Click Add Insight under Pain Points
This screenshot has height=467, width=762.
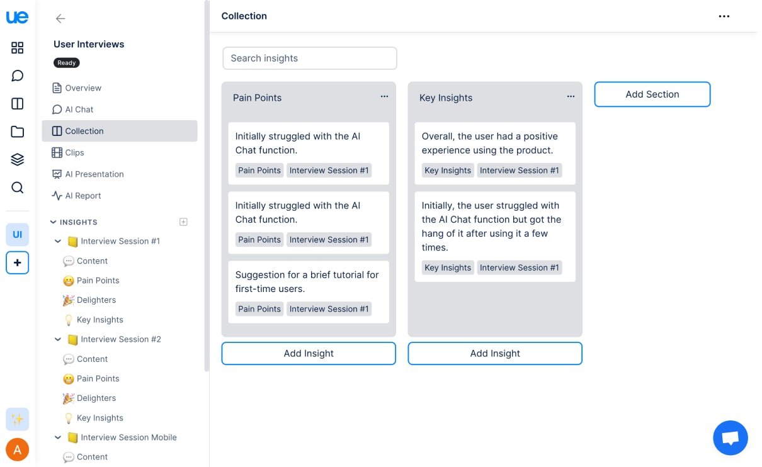pyautogui.click(x=309, y=353)
